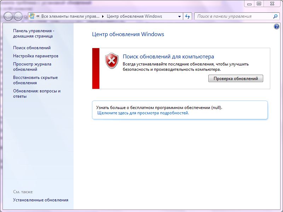Open 'Просмотр журнала обновлений' link
Image resolution: width=283 pixels, height=212 pixels.
pyautogui.click(x=32, y=67)
